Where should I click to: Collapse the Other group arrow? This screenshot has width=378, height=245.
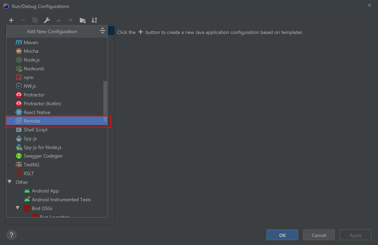point(9,182)
